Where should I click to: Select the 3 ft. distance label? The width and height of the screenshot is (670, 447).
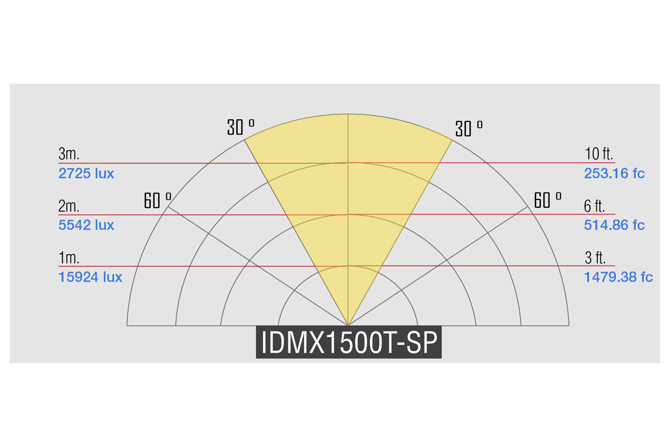click(595, 258)
